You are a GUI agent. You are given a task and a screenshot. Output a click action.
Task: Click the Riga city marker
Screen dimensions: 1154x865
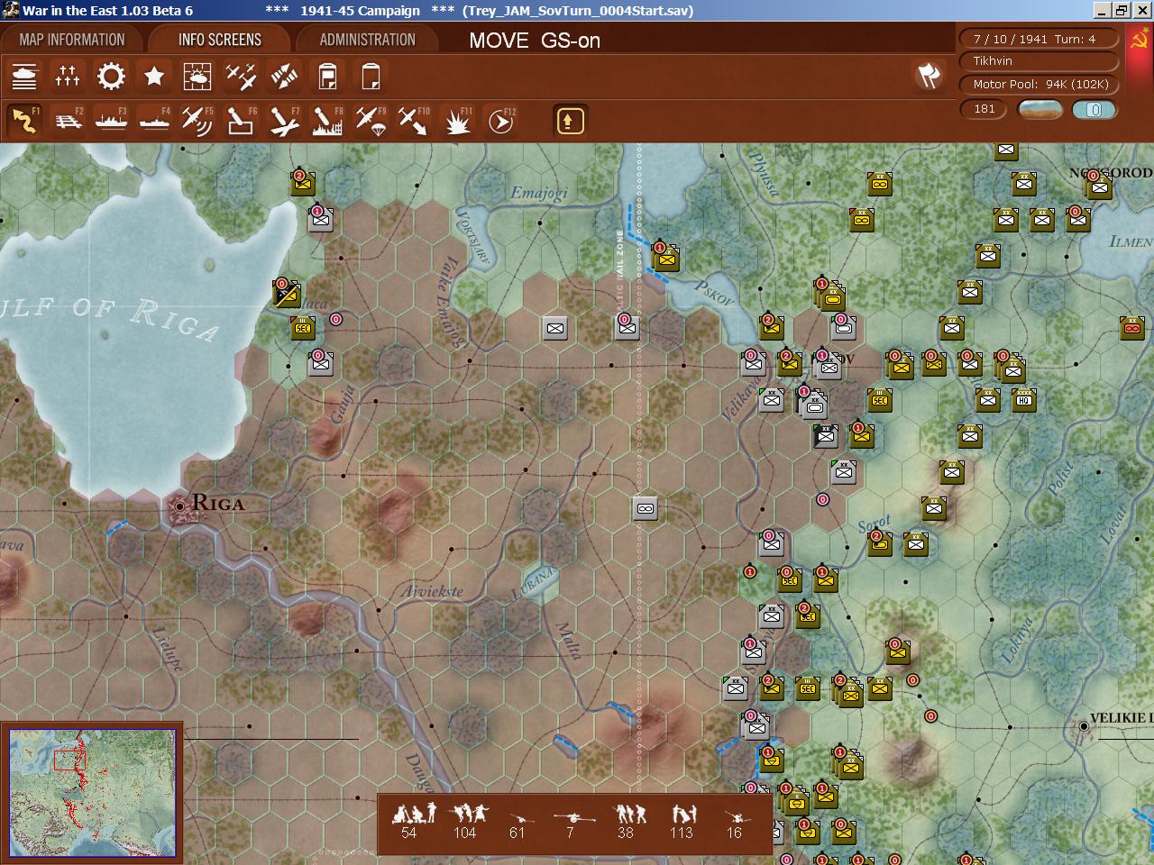(180, 506)
